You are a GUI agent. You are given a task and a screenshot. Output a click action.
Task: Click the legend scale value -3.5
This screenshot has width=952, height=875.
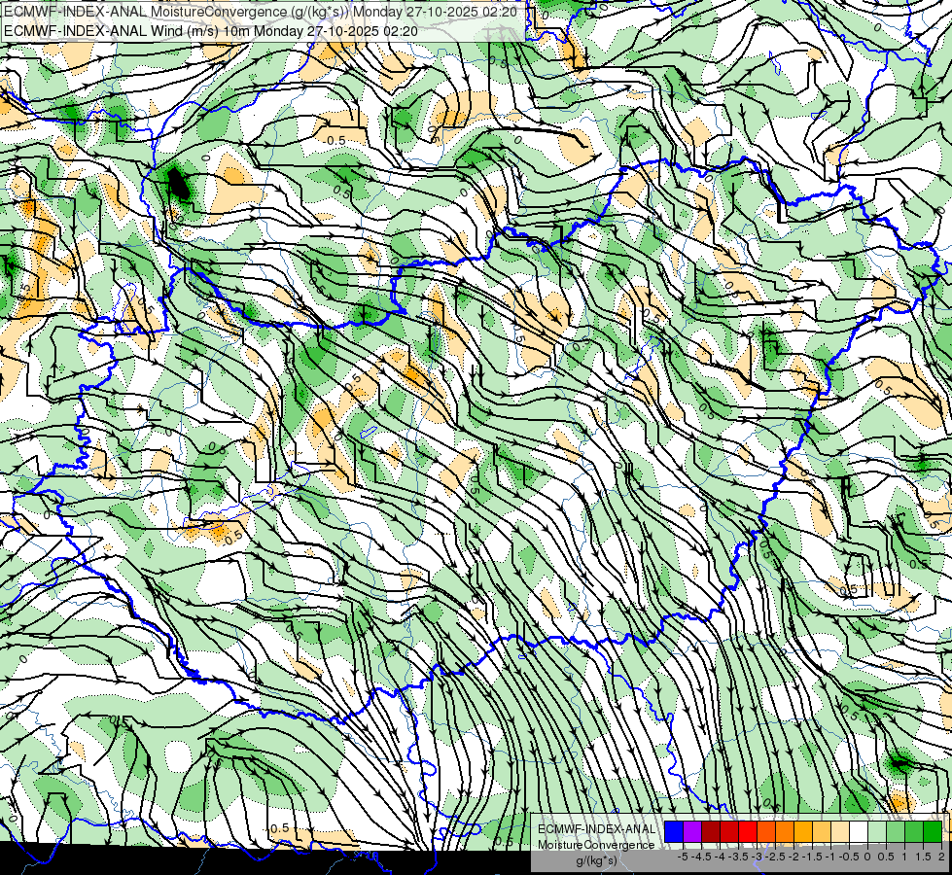[738, 857]
